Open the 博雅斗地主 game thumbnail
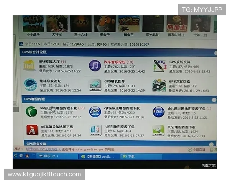The height and width of the screenshot is (184, 230). click(x=177, y=24)
